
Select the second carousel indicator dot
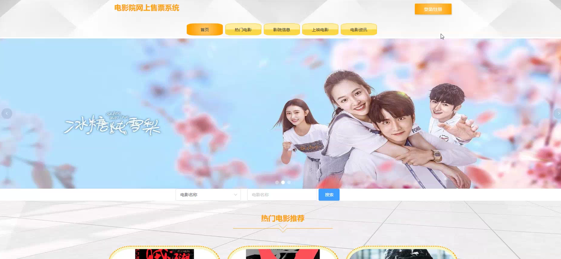283,183
